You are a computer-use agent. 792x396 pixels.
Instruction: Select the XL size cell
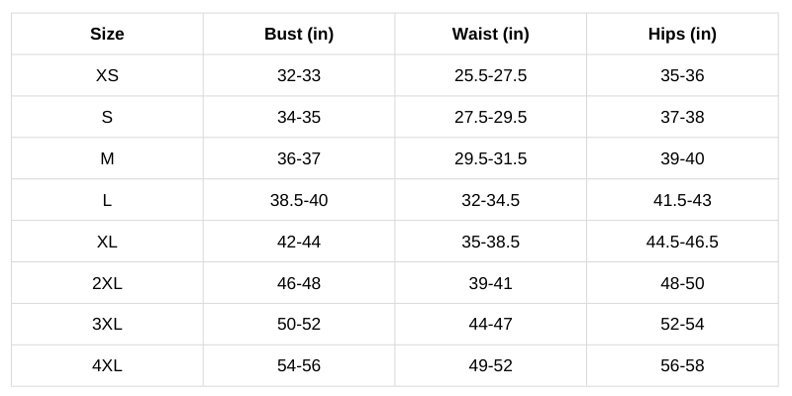(x=107, y=243)
